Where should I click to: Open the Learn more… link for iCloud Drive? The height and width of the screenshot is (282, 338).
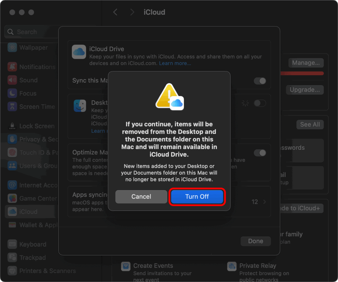click(175, 63)
